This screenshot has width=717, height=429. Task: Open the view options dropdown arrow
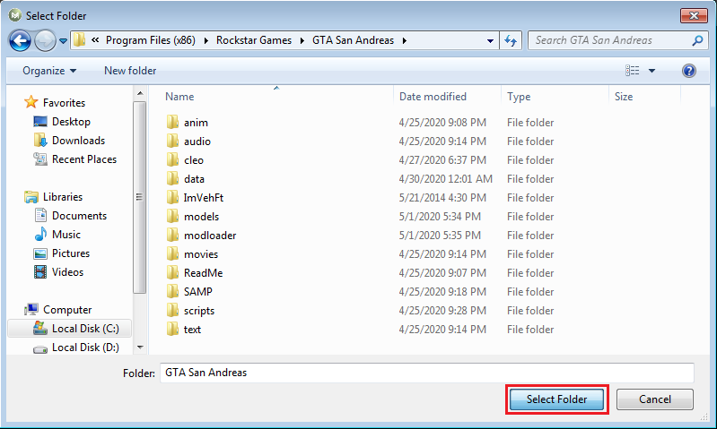click(652, 71)
